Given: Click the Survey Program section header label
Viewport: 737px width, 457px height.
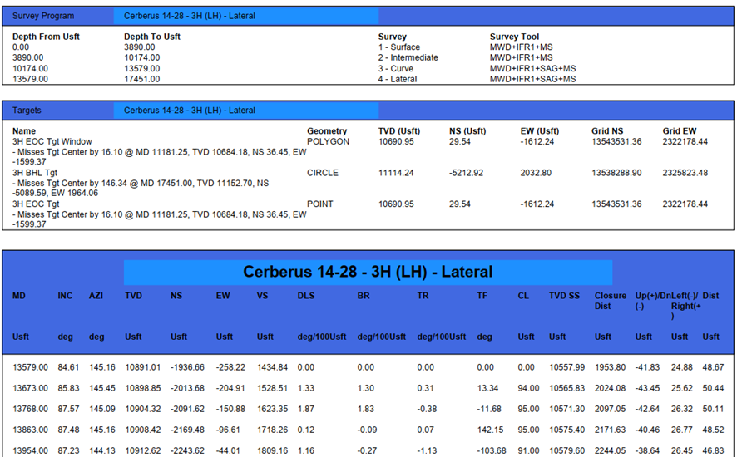Looking at the screenshot, I should (x=43, y=16).
